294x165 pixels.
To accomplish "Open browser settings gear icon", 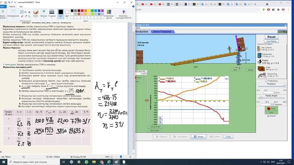I will coord(267,4).
